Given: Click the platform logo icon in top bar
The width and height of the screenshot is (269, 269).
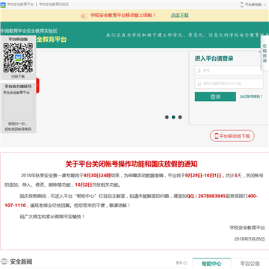Looking at the screenshot, I should pos(3,4).
